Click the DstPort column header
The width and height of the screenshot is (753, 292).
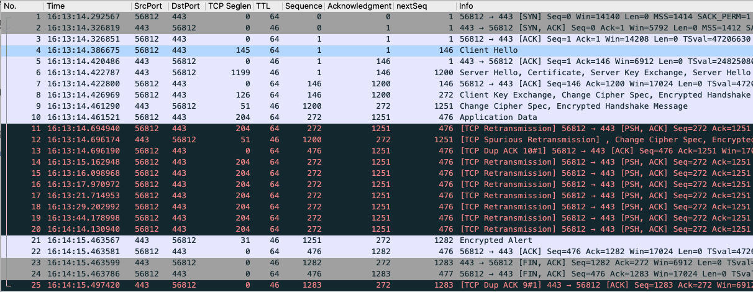[x=186, y=6]
